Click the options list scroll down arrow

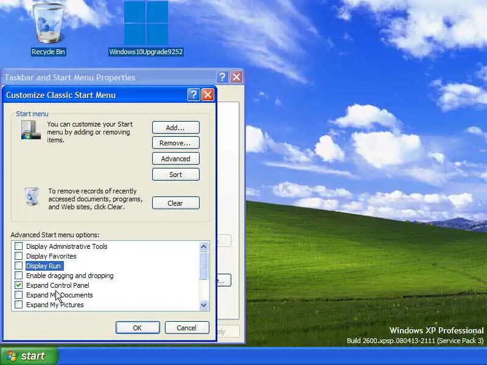pyautogui.click(x=203, y=305)
